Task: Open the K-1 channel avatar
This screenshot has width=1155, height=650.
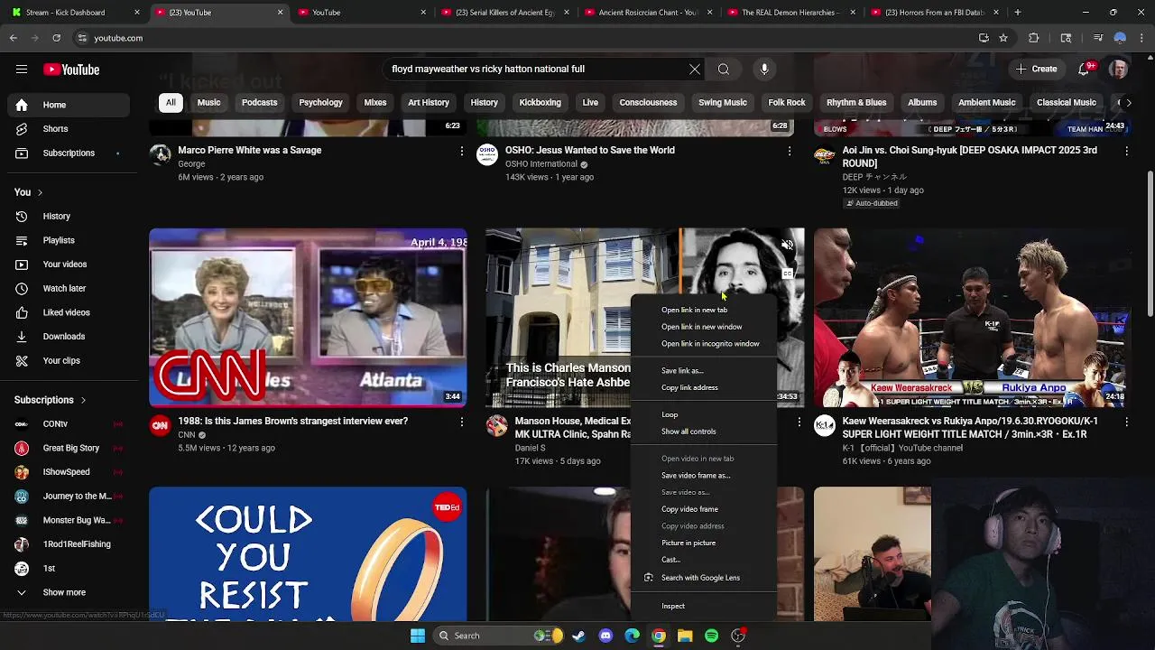Action: pos(825,425)
